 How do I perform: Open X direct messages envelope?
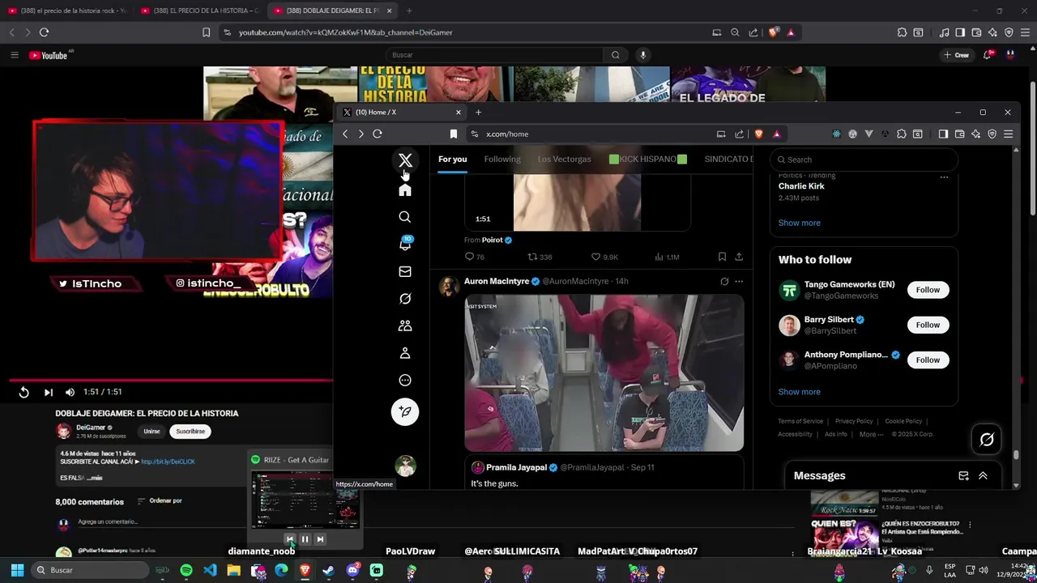click(405, 271)
